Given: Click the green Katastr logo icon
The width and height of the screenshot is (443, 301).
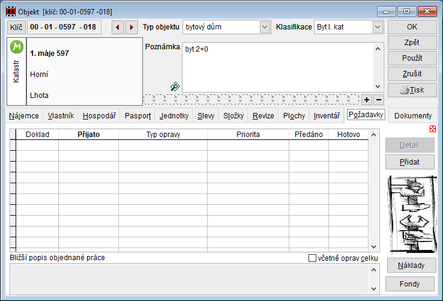Looking at the screenshot, I should [x=17, y=47].
